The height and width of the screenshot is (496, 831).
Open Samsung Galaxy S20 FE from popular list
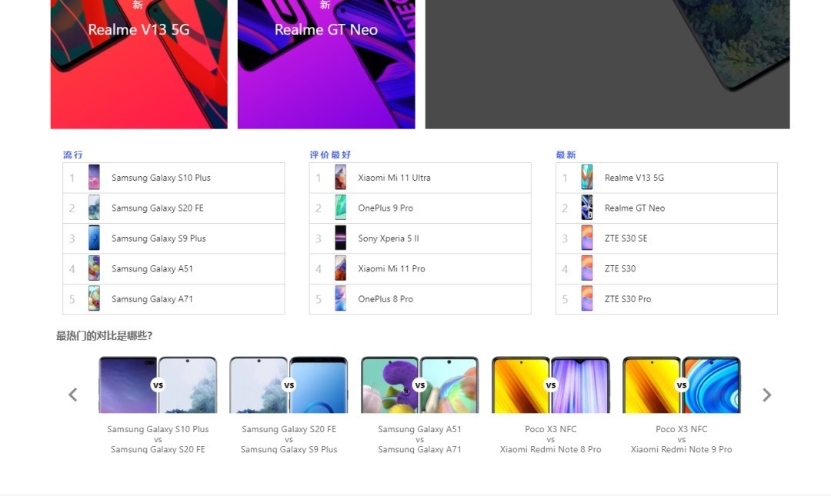pyautogui.click(x=158, y=208)
